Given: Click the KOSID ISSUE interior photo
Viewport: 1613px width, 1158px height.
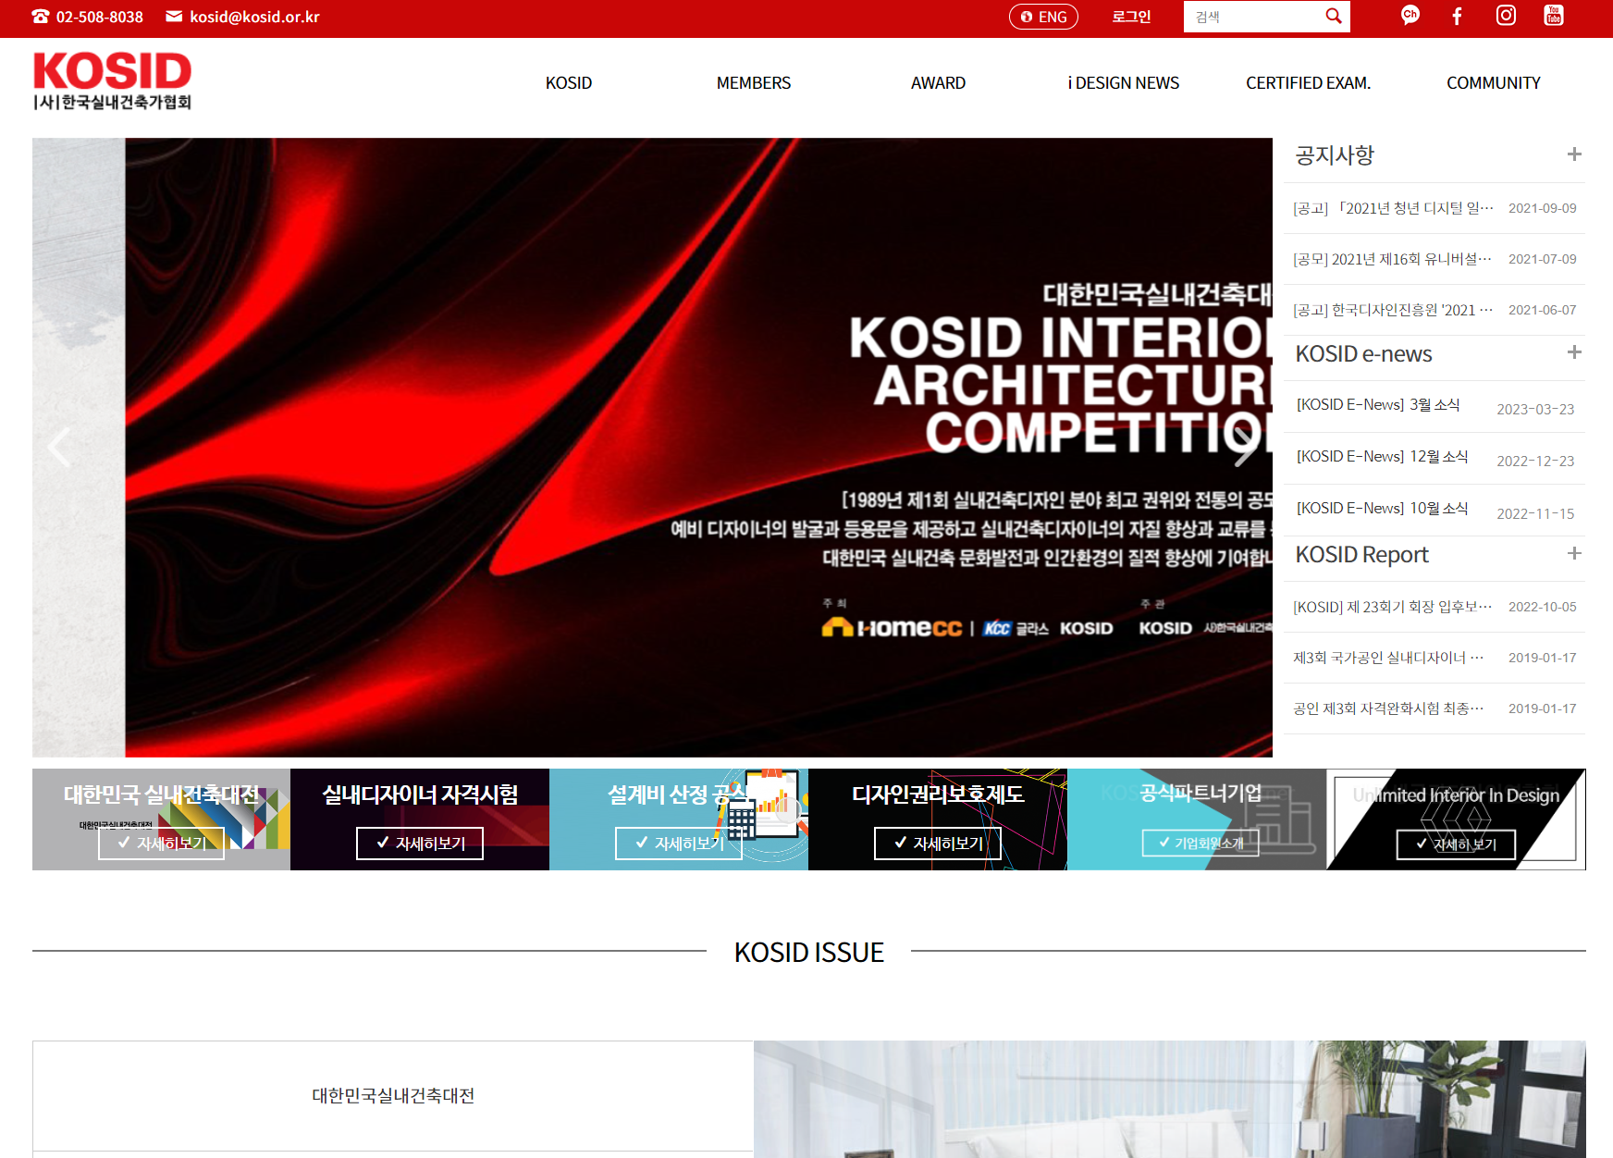Looking at the screenshot, I should pyautogui.click(x=1170, y=1099).
